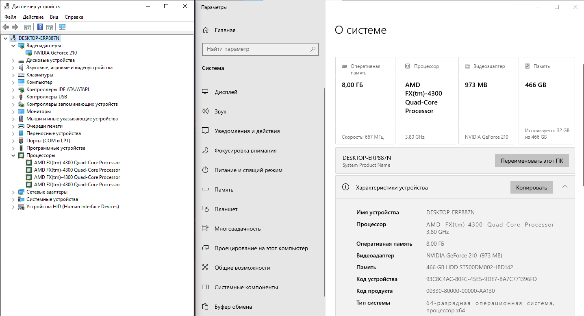Click the Компьютер icon in device tree
The width and height of the screenshot is (584, 316).
[x=21, y=82]
